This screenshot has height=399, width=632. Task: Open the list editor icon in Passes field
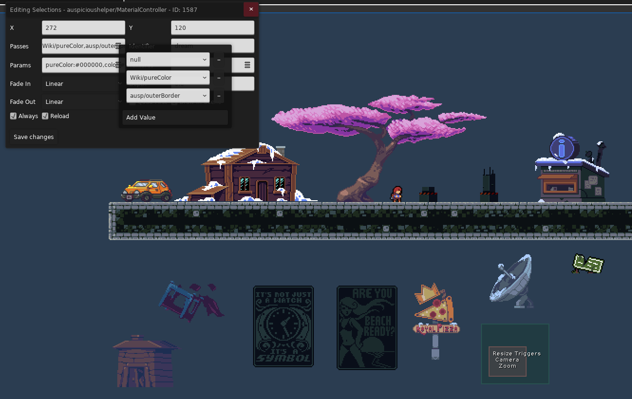(119, 46)
